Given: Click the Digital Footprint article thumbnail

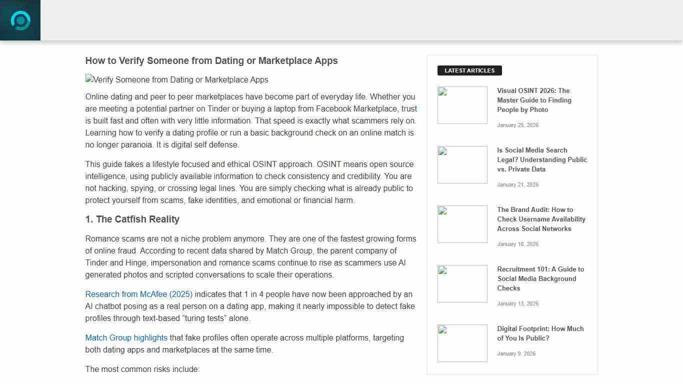Looking at the screenshot, I should 462,343.
